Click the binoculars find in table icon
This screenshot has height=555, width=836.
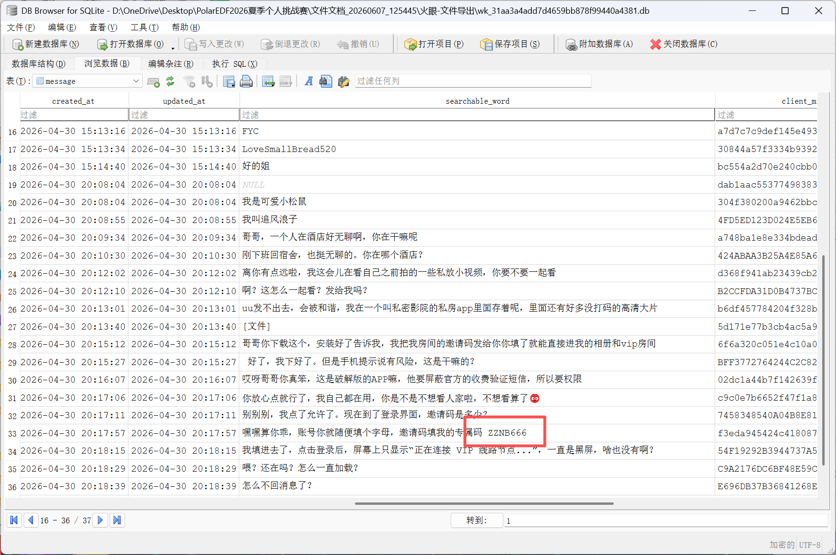[x=326, y=81]
